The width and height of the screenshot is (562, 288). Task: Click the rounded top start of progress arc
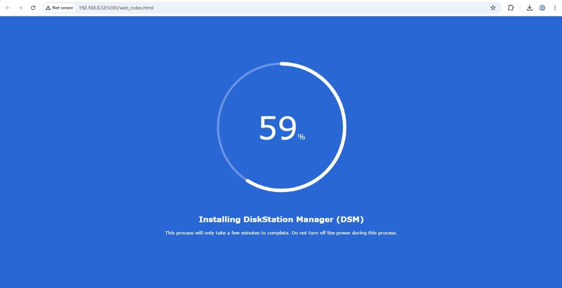(x=282, y=64)
